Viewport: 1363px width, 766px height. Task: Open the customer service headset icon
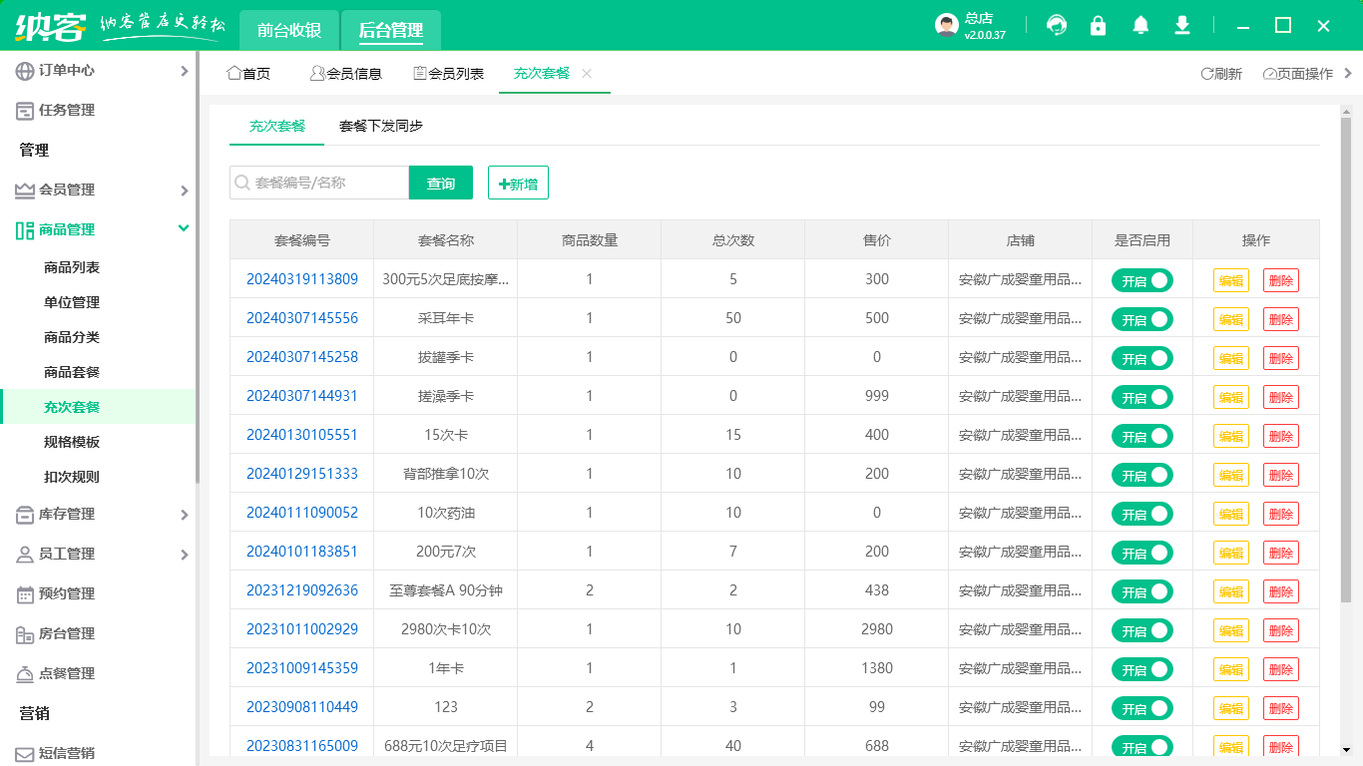click(x=1056, y=26)
